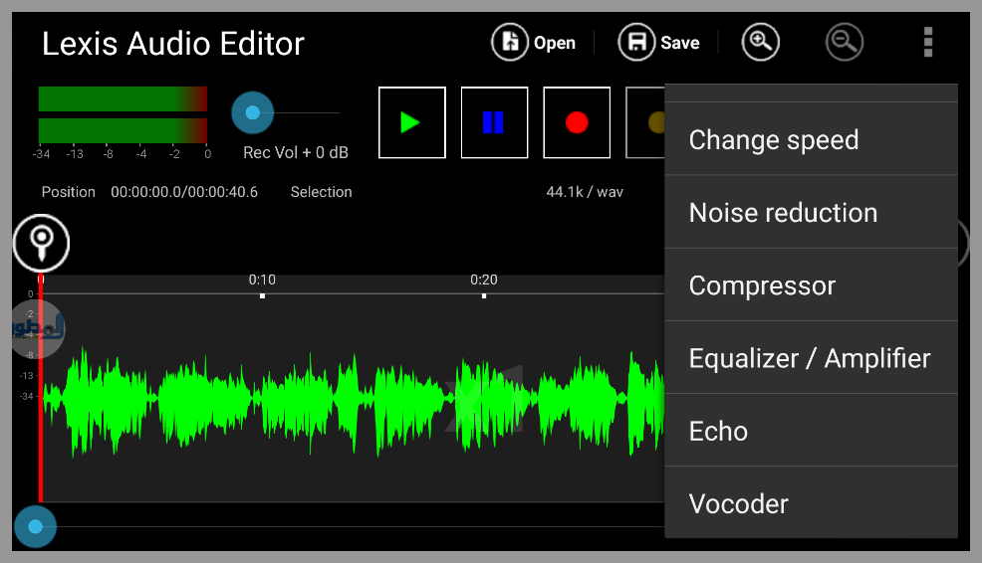
Task: Click the bottom-left blue scroll handle
Action: point(36,526)
